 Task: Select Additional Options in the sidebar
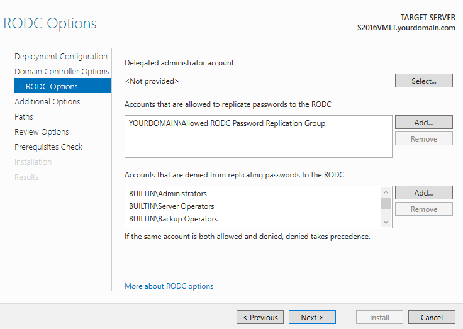[x=47, y=102]
